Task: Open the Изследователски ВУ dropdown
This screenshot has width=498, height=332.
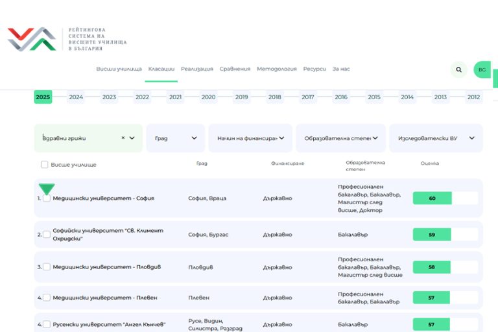Action: point(436,138)
